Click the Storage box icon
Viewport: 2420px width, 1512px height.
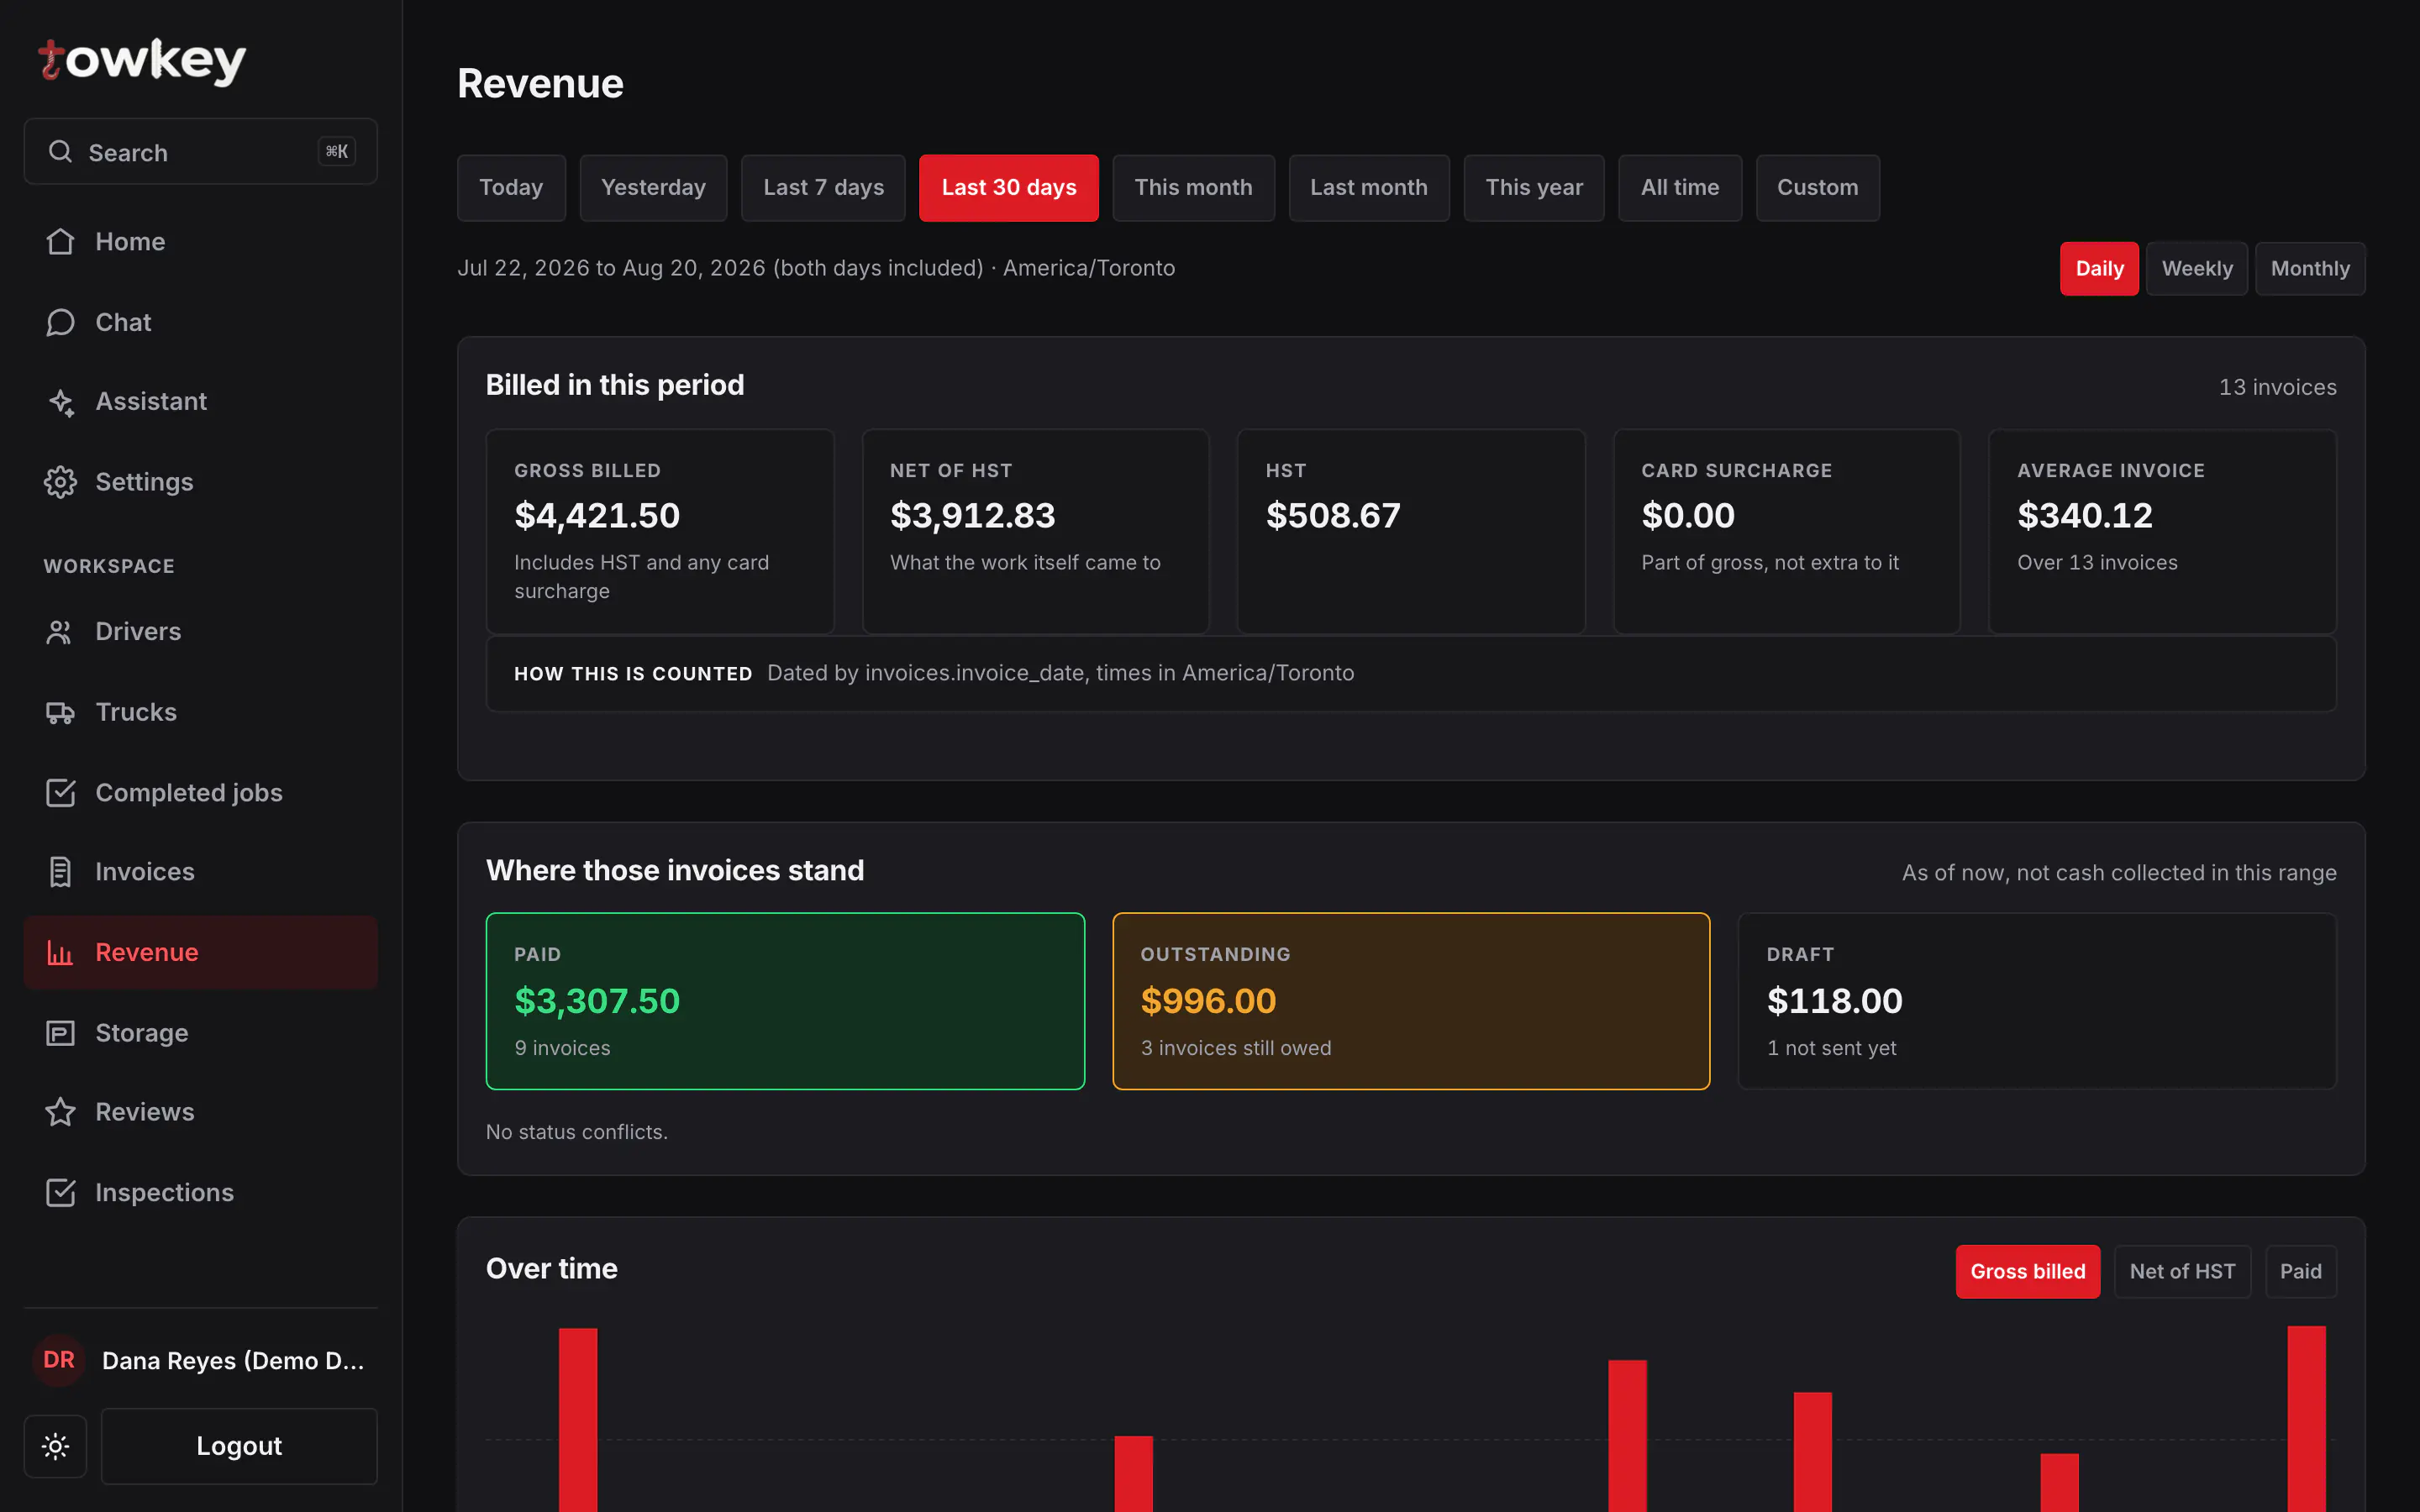[x=60, y=1033]
